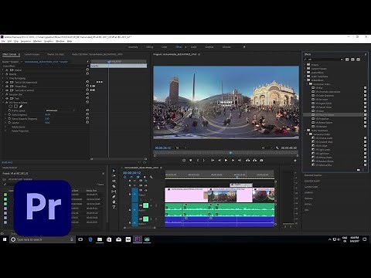This screenshot has height=278, width=371.
Task: Toggle the lock on the top video track
Action: pos(130,181)
